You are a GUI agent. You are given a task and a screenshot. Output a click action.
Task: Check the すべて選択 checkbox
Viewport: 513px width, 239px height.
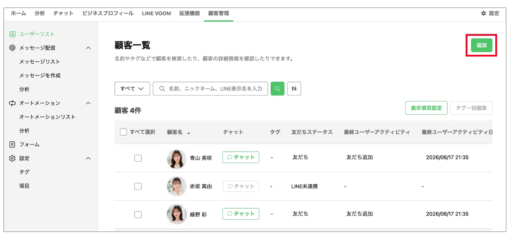pyautogui.click(x=123, y=132)
